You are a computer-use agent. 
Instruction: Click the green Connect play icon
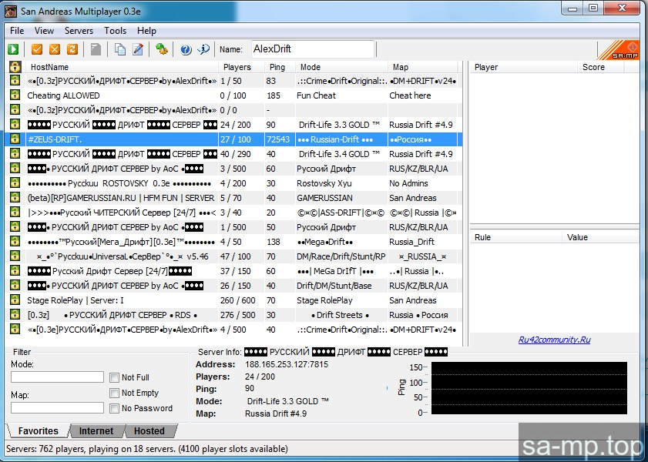pyautogui.click(x=13, y=49)
